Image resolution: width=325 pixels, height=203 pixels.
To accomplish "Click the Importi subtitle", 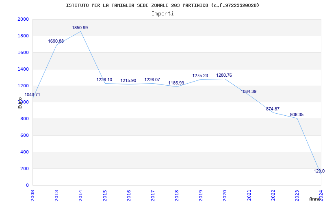I will 162,14.
